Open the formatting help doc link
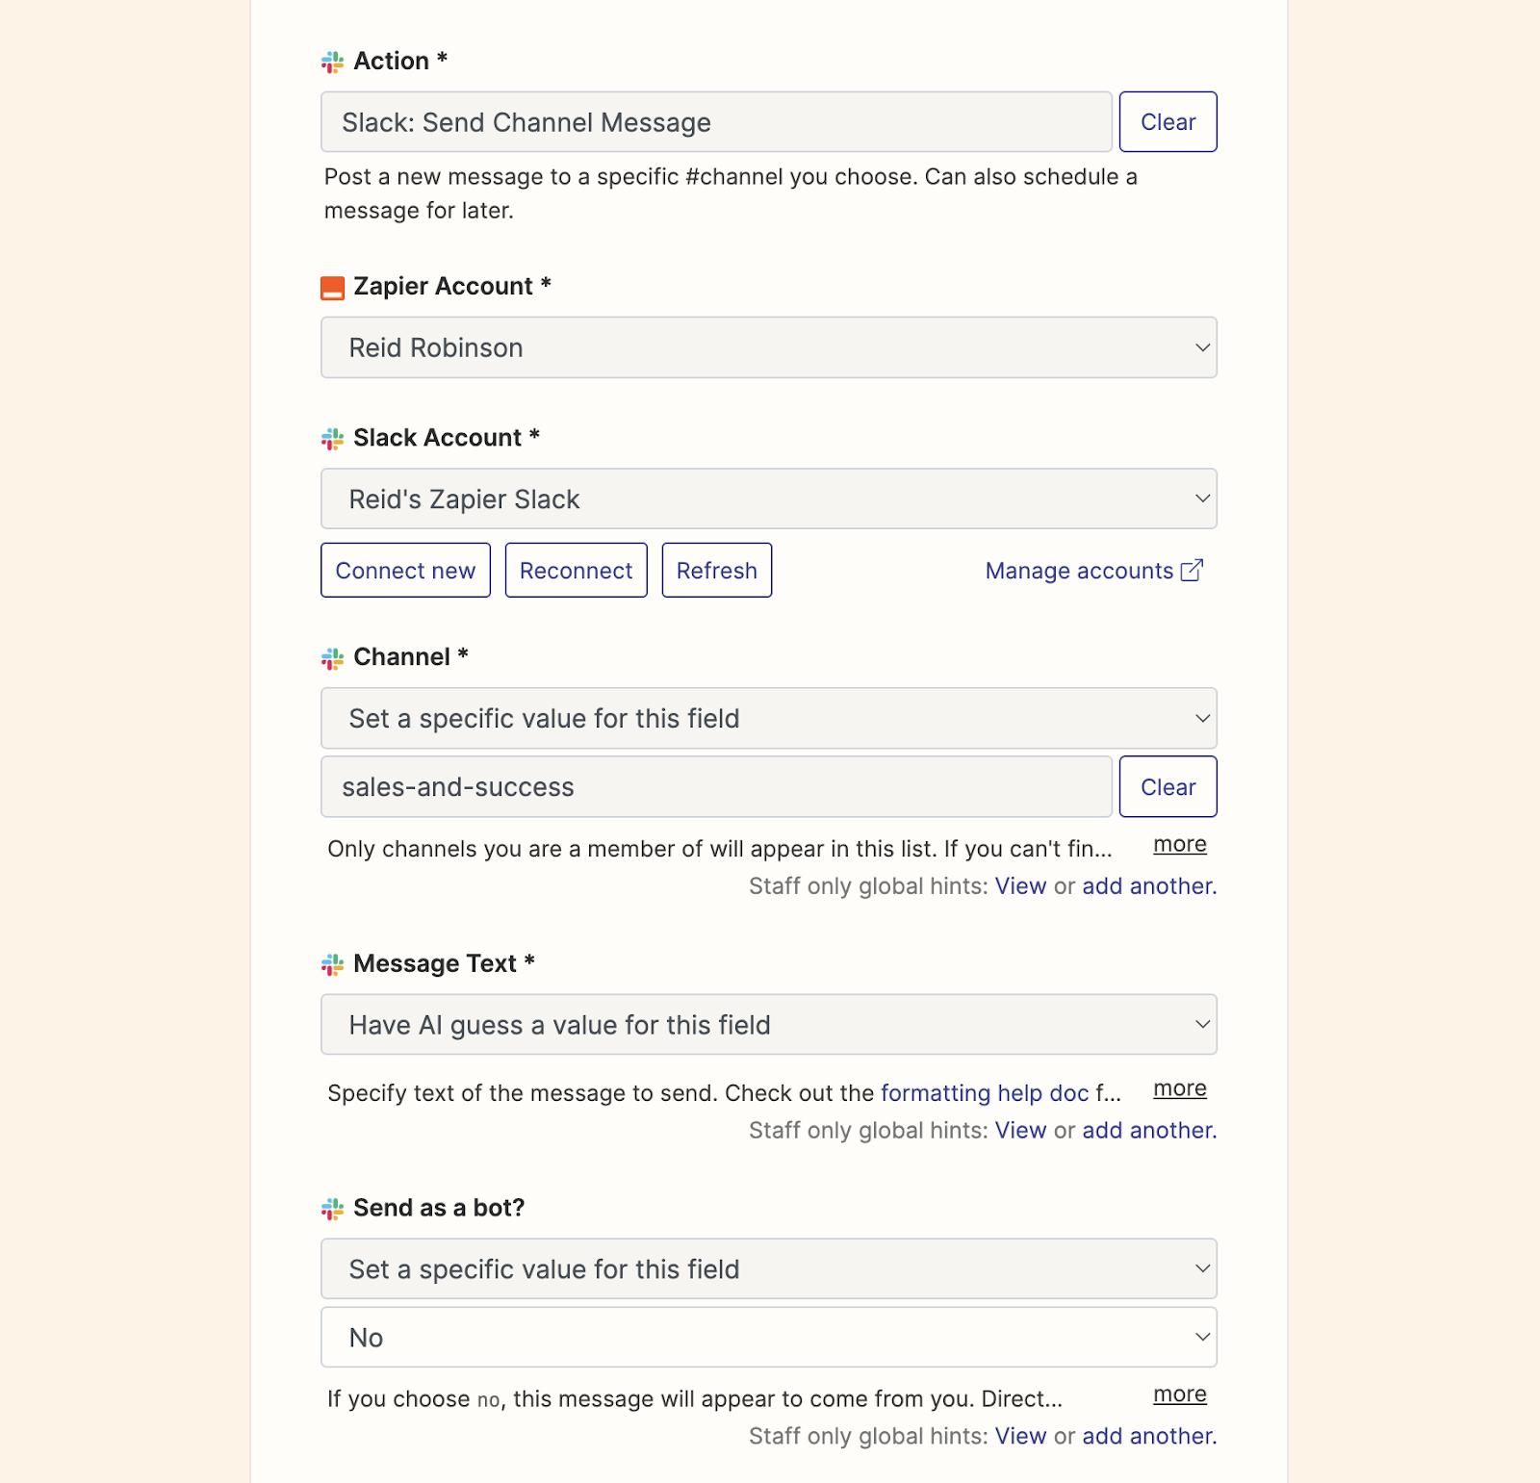The image size is (1540, 1483). coord(985,1093)
